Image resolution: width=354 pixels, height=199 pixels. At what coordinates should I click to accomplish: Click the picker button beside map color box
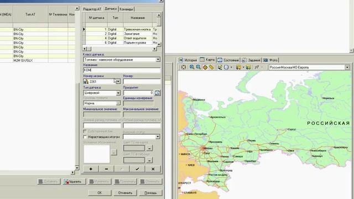tap(149, 148)
